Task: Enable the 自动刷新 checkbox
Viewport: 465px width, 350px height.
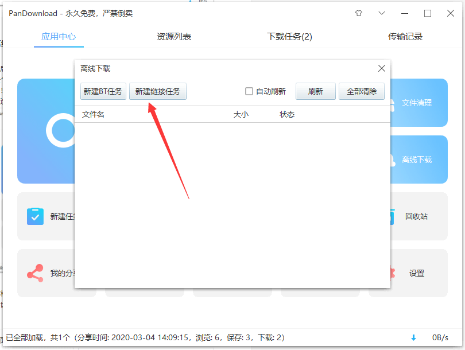Action: (x=249, y=91)
